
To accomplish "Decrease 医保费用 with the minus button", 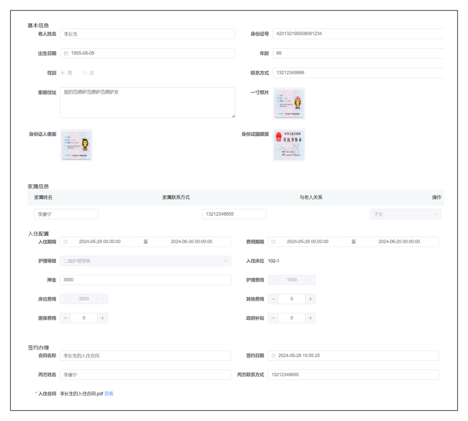I will [x=65, y=318].
